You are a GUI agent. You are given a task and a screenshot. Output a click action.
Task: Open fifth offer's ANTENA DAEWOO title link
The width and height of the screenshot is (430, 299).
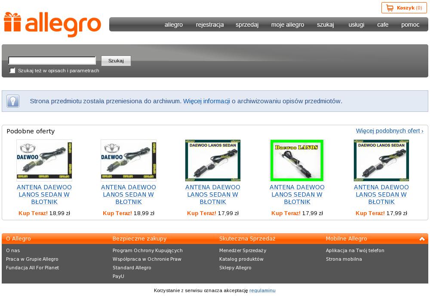point(381,194)
